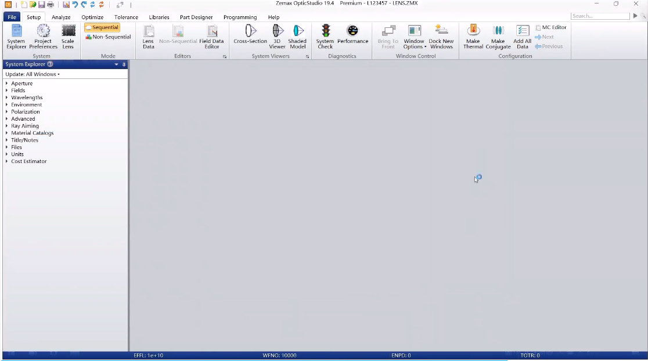Click Dock New Windows
The width and height of the screenshot is (648, 361).
pyautogui.click(x=441, y=37)
